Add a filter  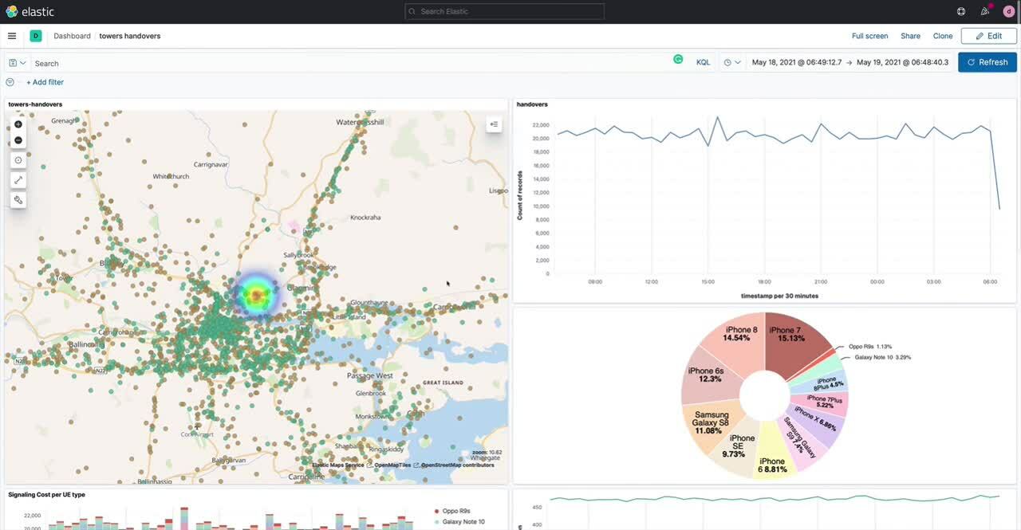[45, 82]
